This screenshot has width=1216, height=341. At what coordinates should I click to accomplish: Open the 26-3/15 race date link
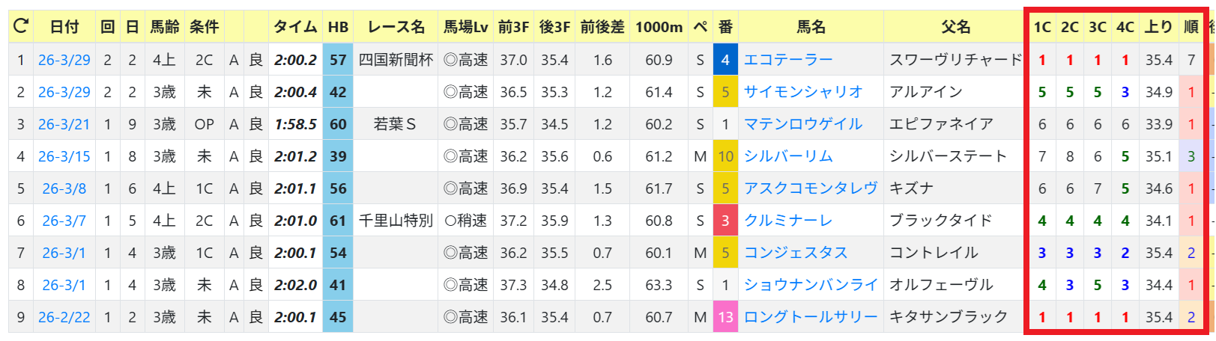coord(64,156)
